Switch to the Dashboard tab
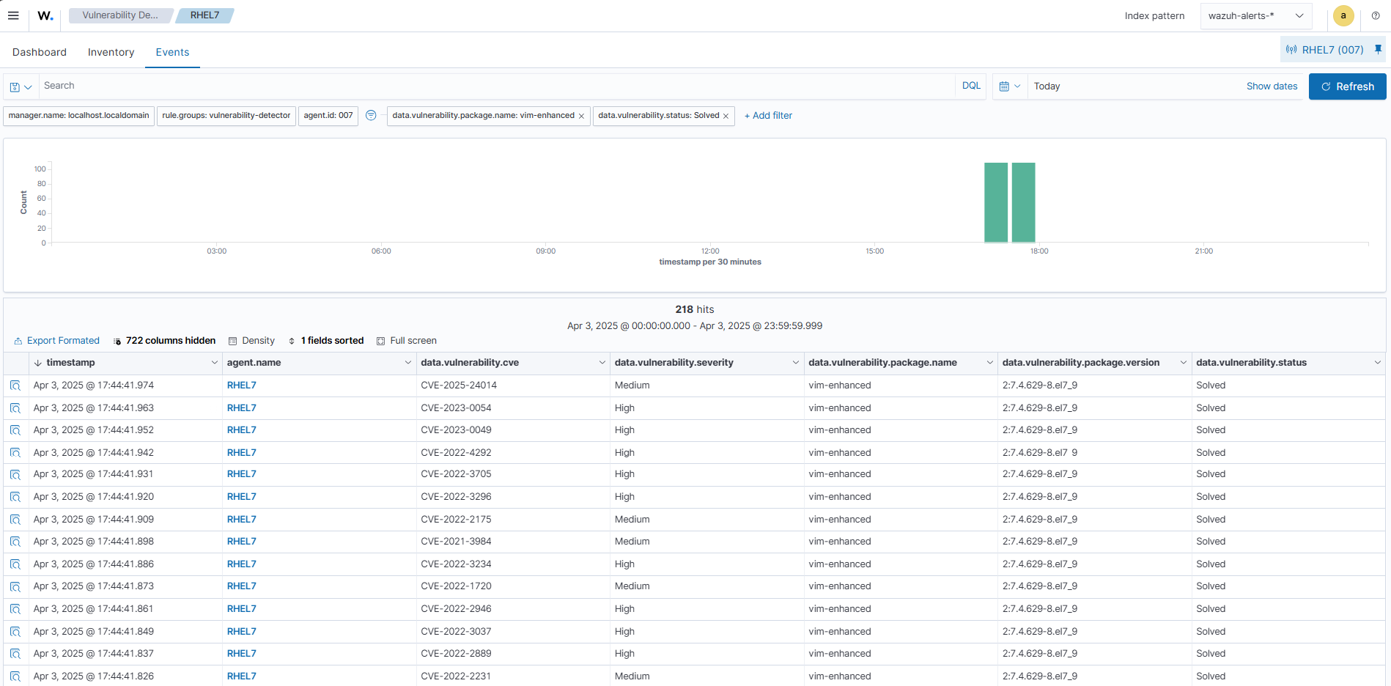This screenshot has height=686, width=1391. [x=40, y=52]
